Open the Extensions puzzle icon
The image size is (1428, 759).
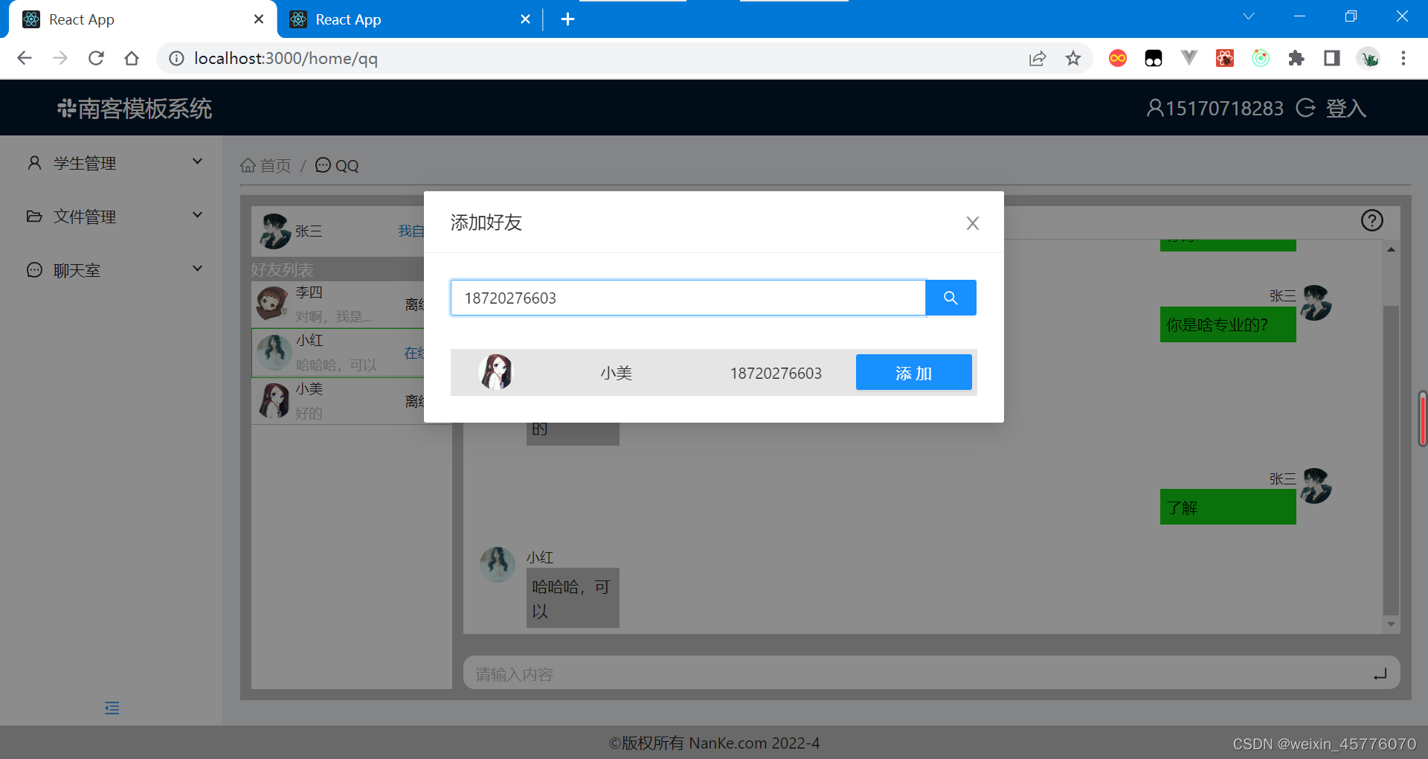click(1296, 58)
